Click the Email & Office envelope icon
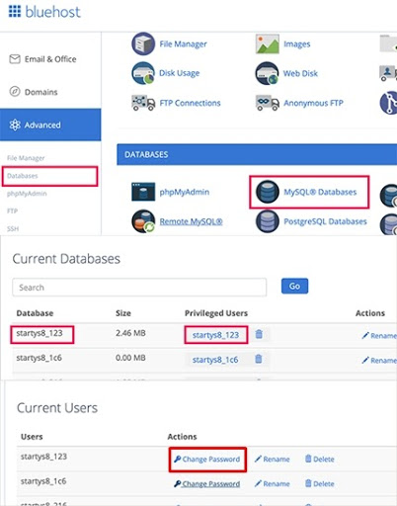Screen dimensions: 397x506 pyautogui.click(x=15, y=59)
